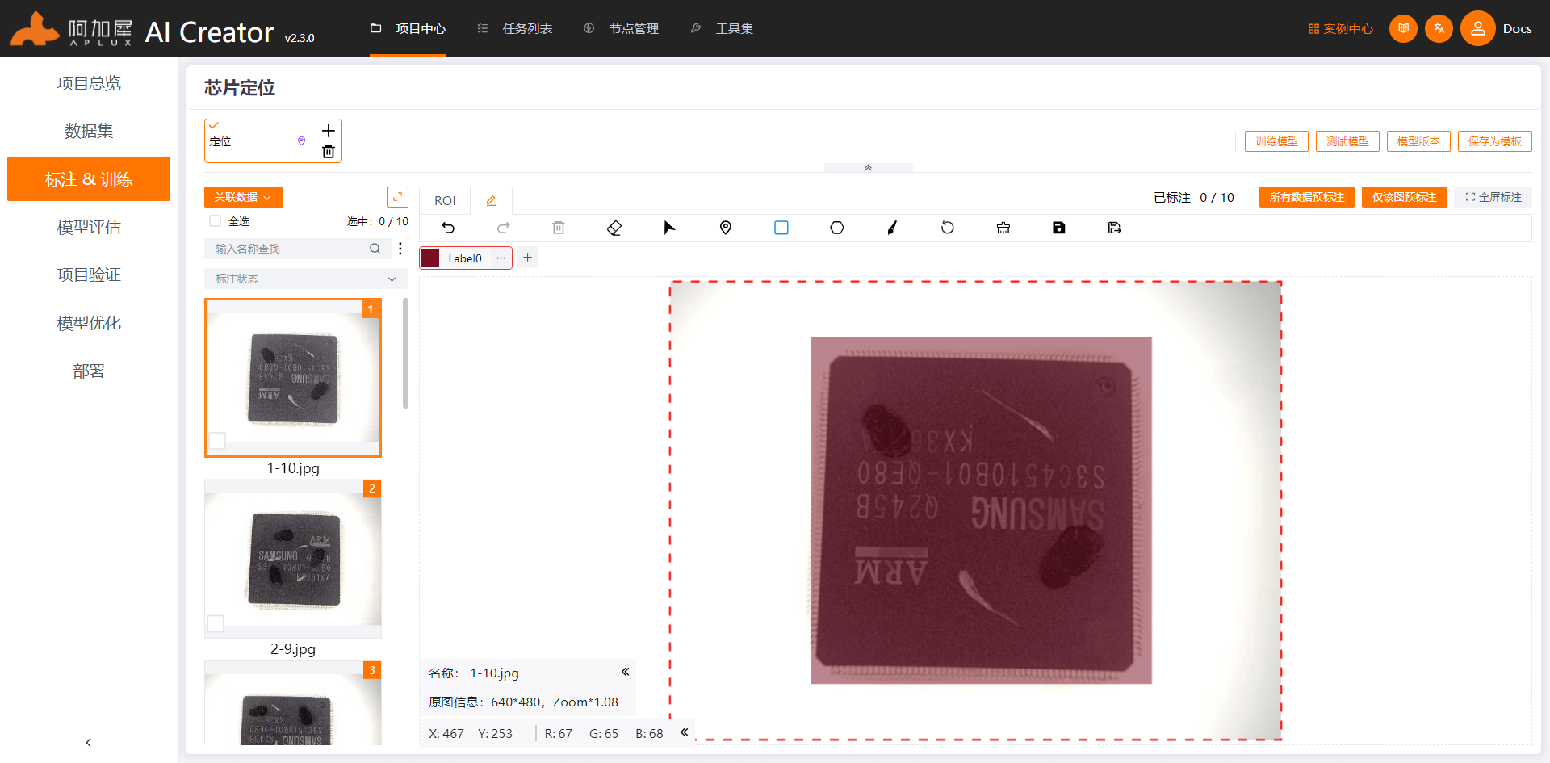This screenshot has width=1550, height=763.
Task: Select the 1-10.jpg thumbnail
Action: pos(293,378)
